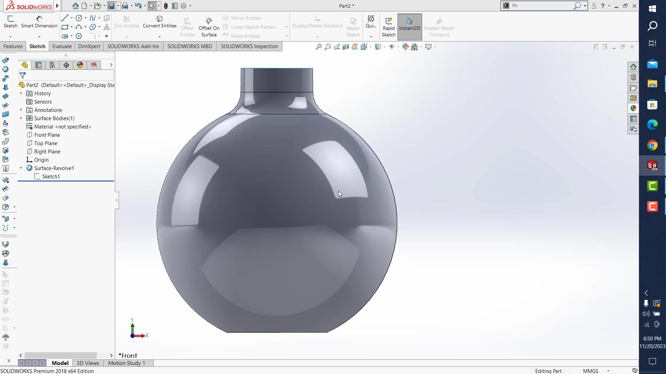Select the Spline sketch tool
Viewport: 666px width, 374px height.
(92, 18)
